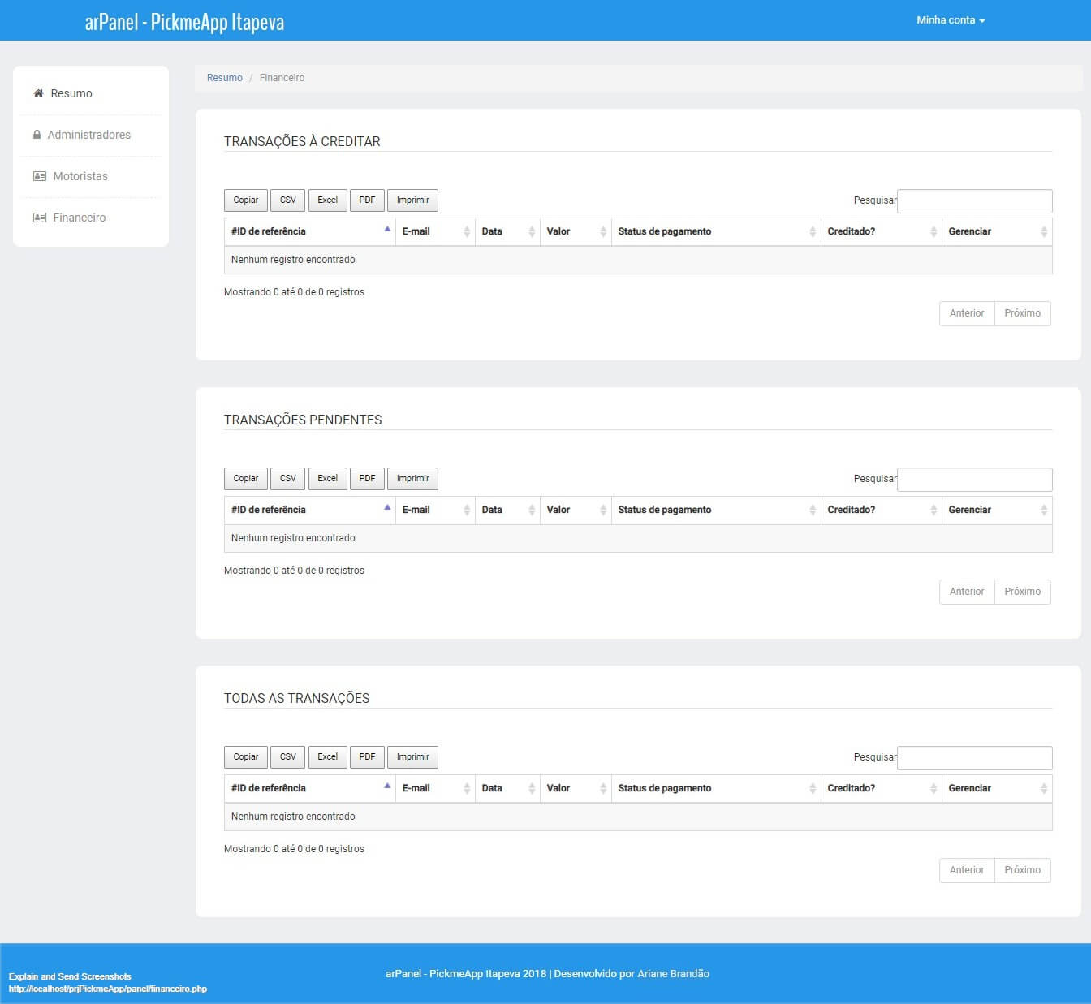This screenshot has height=1004, width=1091.
Task: Sort 'Transações à creditar' by #ID de referência arrow
Action: click(387, 230)
